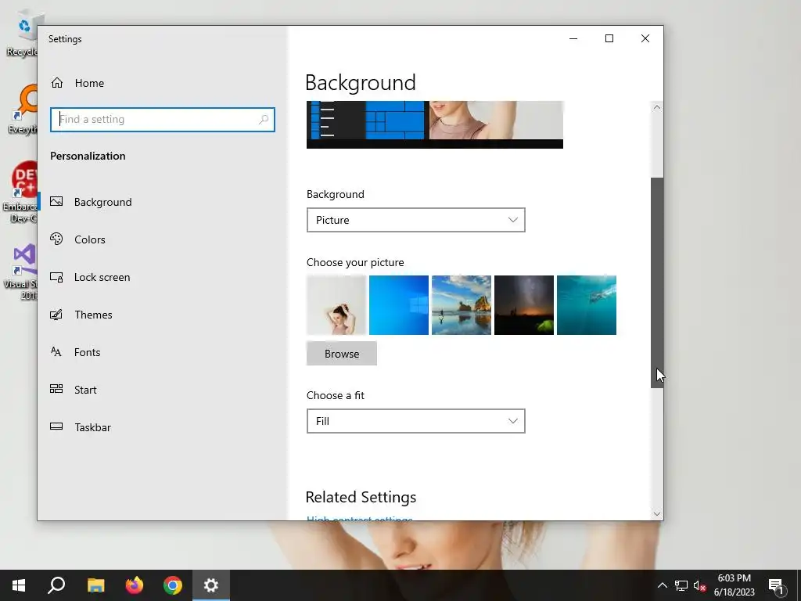Click the muted volume tray icon
The image size is (801, 601).
point(700,585)
